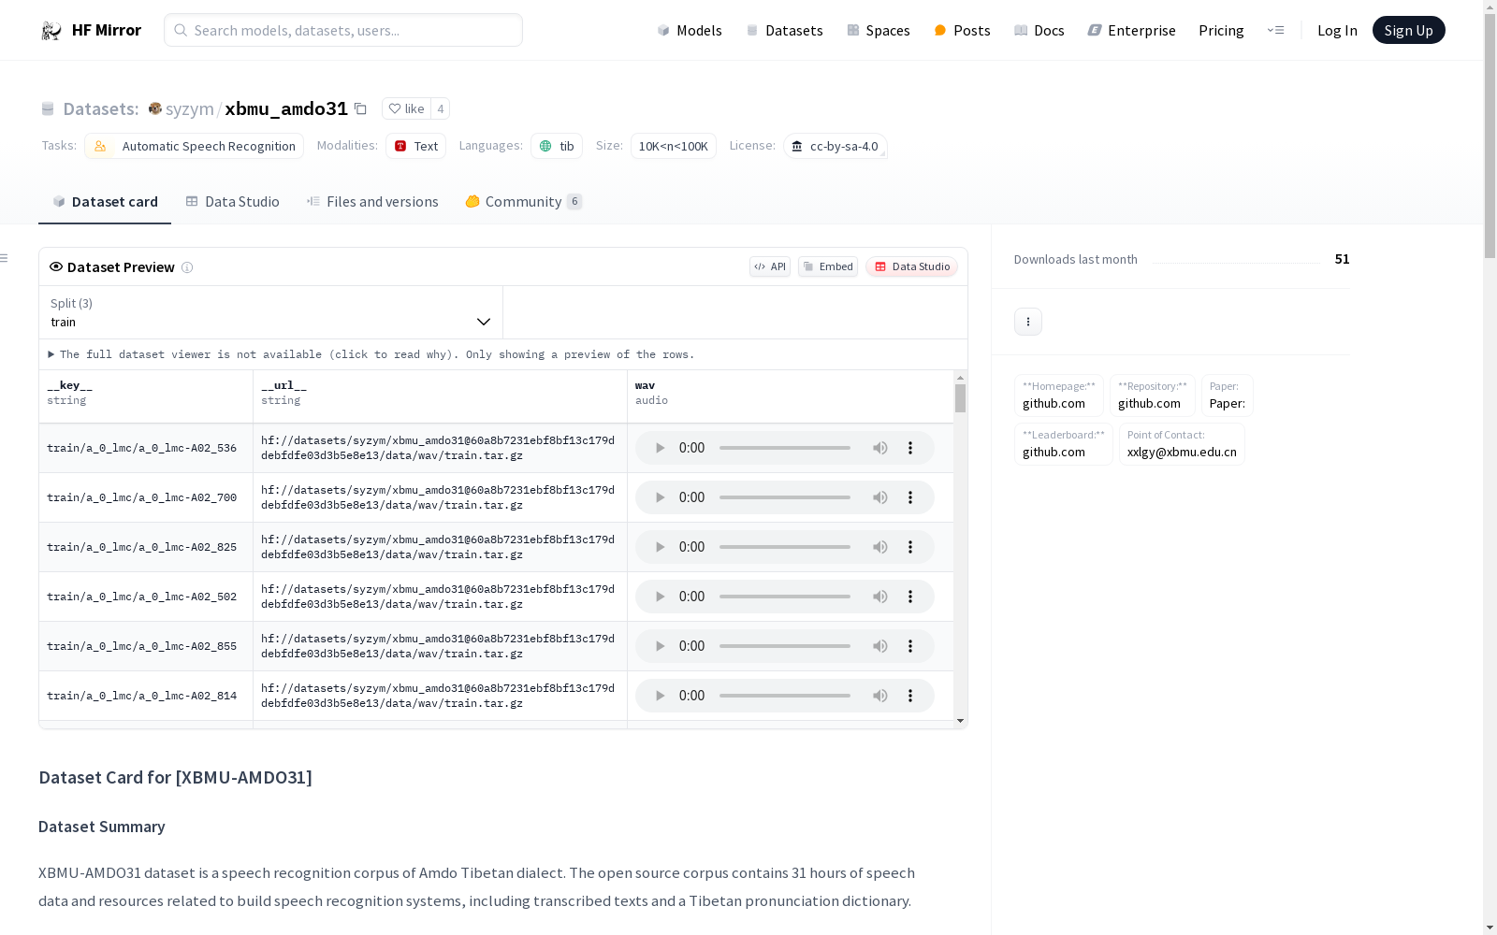The width and height of the screenshot is (1497, 935).
Task: Click the sidebar collapse handle icon
Action: (5, 258)
